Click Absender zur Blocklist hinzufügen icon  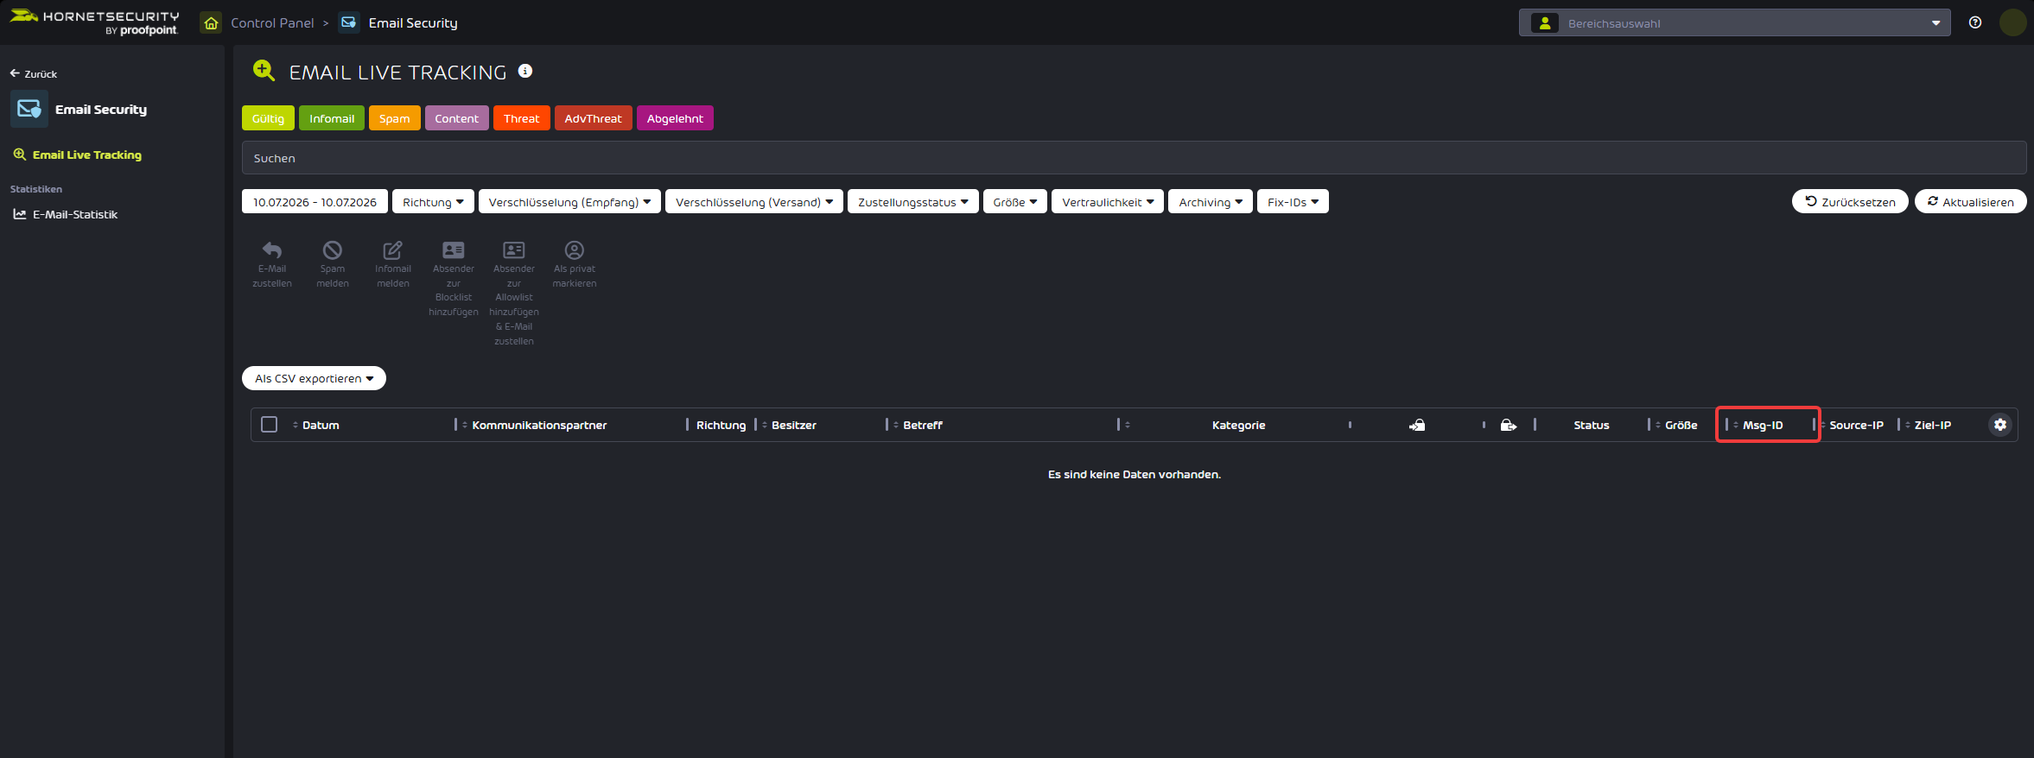coord(454,250)
